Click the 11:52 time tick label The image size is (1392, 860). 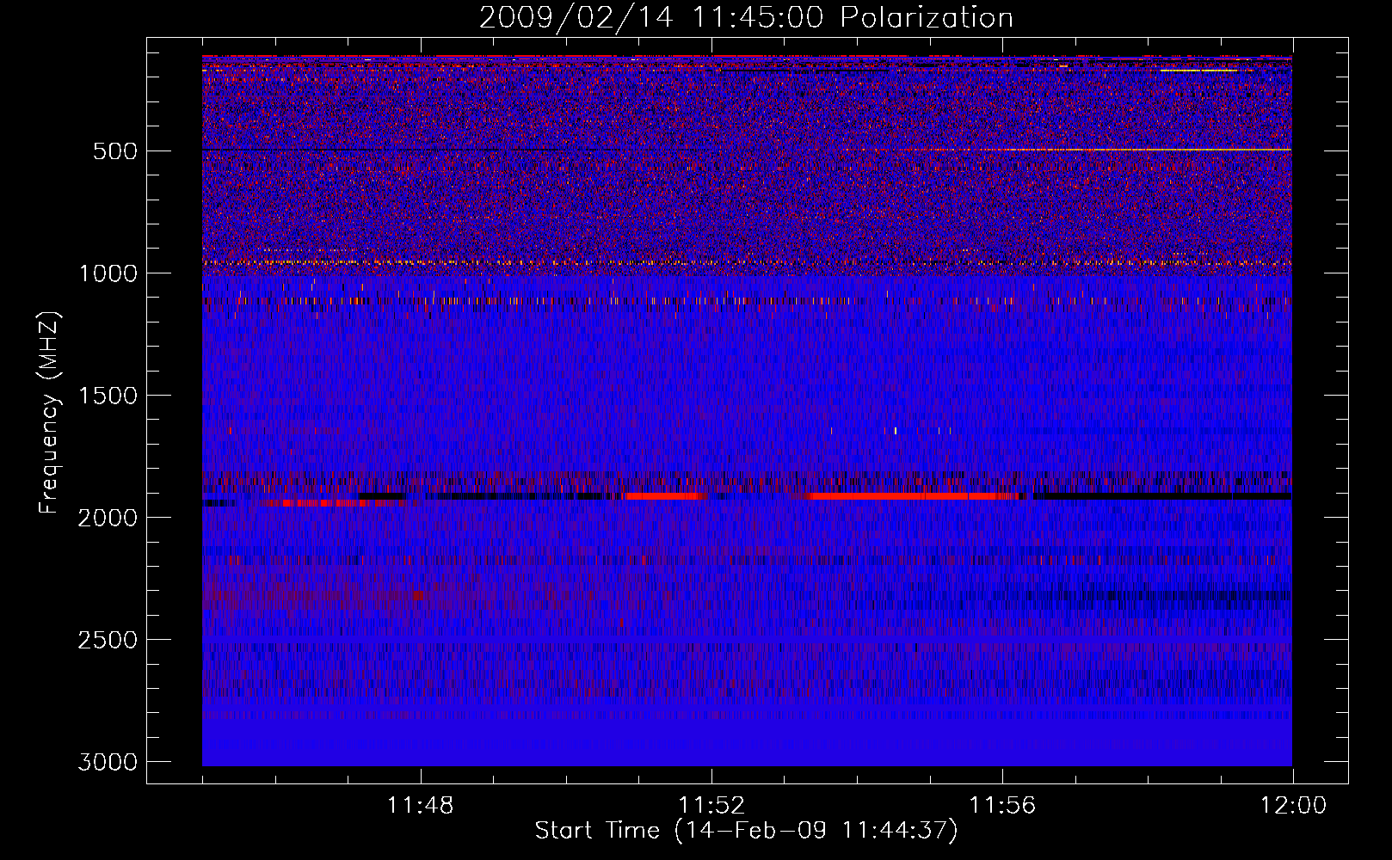tap(711, 806)
